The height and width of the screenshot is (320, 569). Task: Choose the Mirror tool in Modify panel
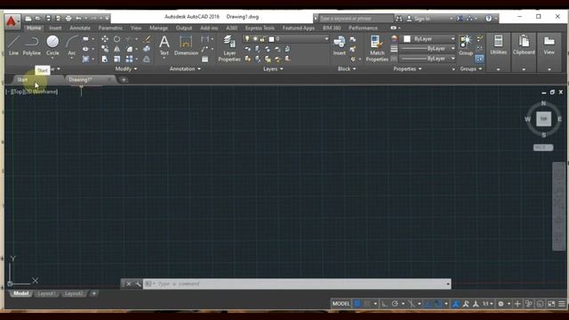(116, 49)
